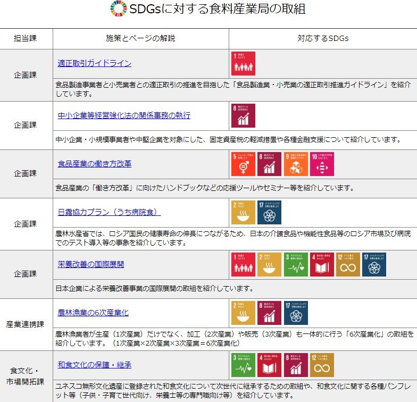417x402 pixels.
Task: Click description starting 農林水産省では、ロシア国民
Action: tap(233, 238)
